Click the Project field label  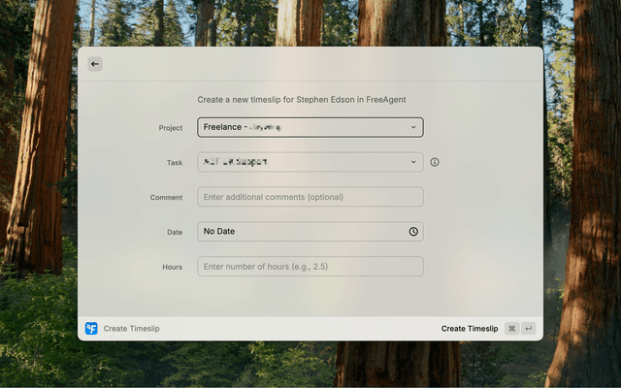[x=170, y=128]
